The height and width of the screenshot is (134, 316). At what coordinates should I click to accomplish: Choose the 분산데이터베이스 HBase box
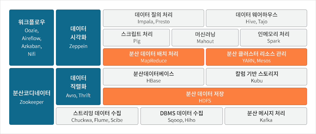pyautogui.click(x=153, y=77)
